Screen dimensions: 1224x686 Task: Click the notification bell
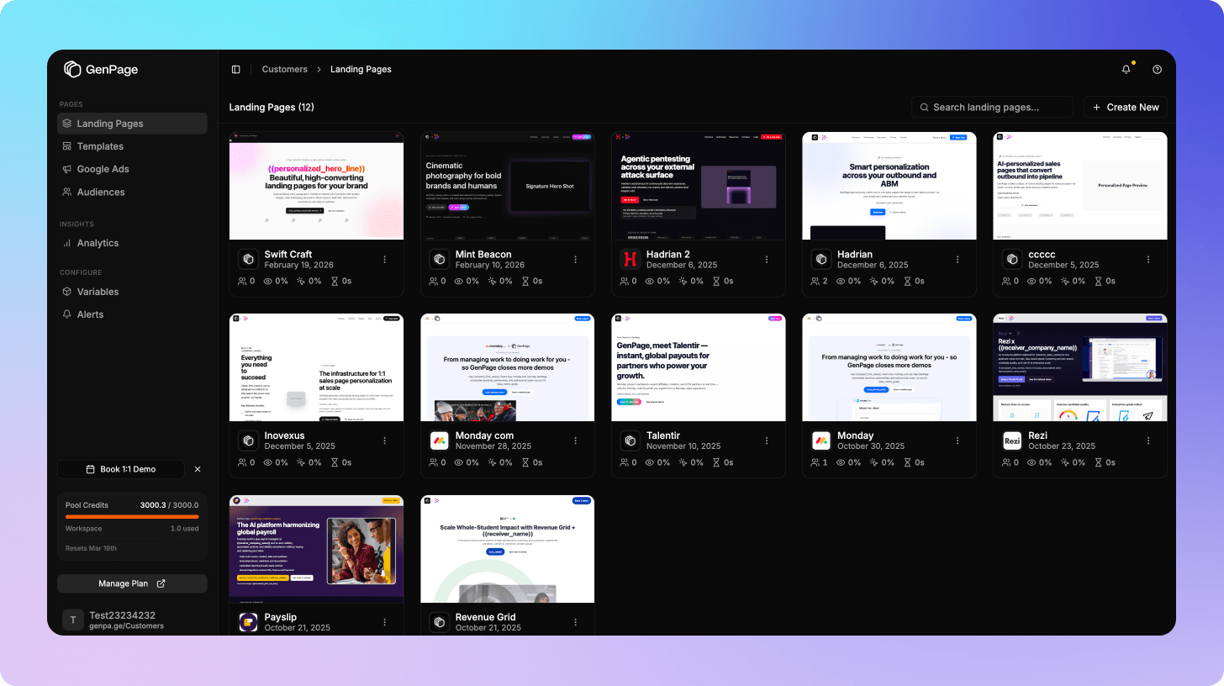tap(1126, 70)
